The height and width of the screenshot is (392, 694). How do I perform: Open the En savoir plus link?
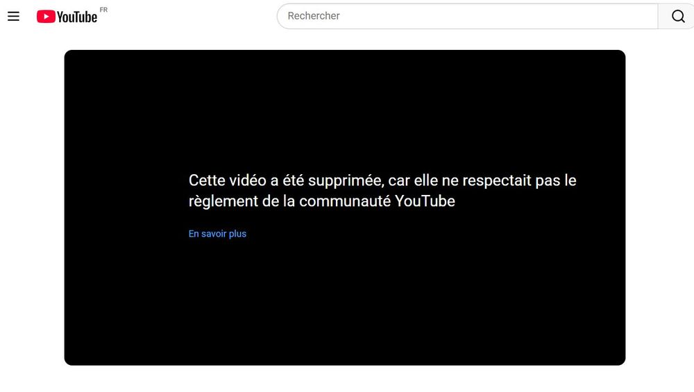click(217, 234)
